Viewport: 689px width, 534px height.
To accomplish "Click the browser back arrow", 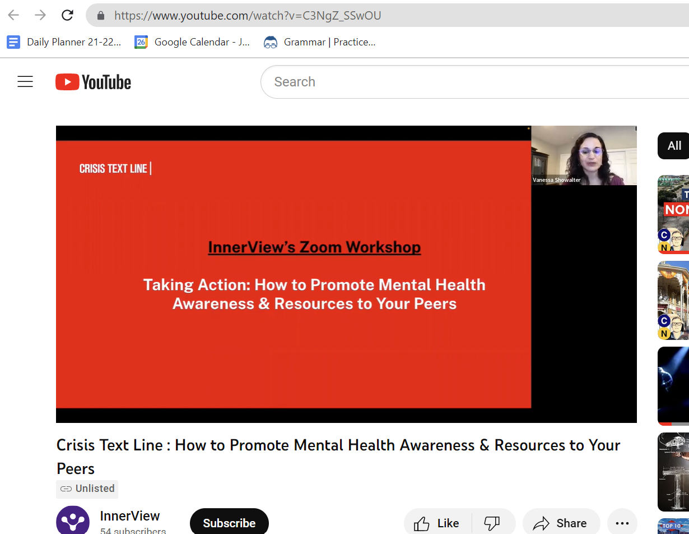I will click(x=13, y=15).
